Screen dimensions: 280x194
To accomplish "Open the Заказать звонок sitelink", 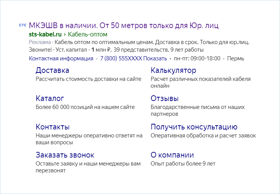I will point(65,155).
